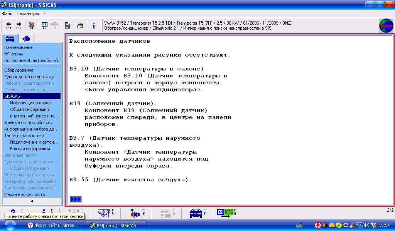Open Важная информация

click(x=30, y=149)
